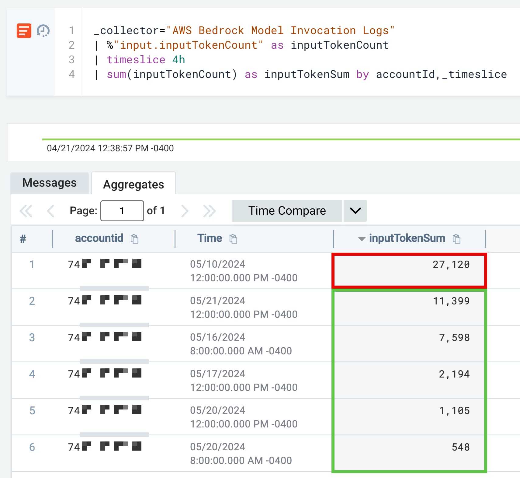
Task: Copy the inputTokenSum column using its clipboard icon
Action: (x=457, y=239)
